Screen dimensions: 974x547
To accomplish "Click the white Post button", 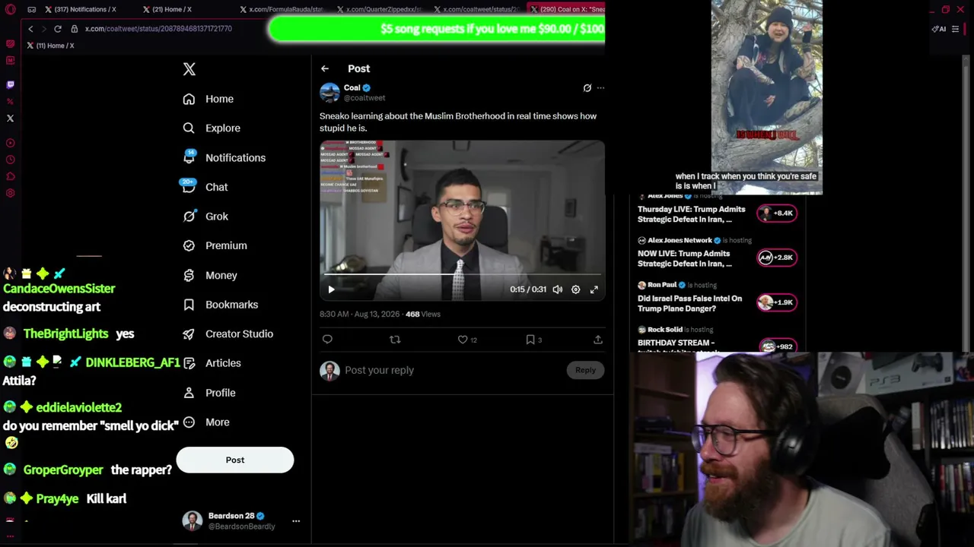I will click(x=235, y=460).
